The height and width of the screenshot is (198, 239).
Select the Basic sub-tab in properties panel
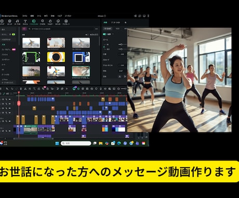(x=108, y=29)
